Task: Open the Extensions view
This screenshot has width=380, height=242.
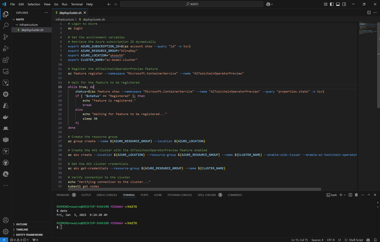Action: pos(6,60)
